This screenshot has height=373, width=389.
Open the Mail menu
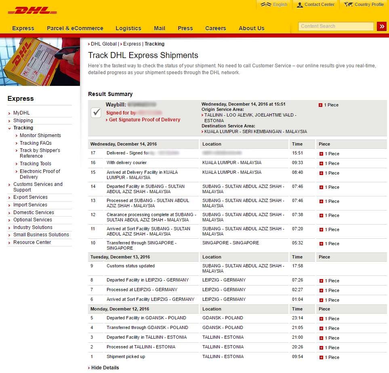160,28
